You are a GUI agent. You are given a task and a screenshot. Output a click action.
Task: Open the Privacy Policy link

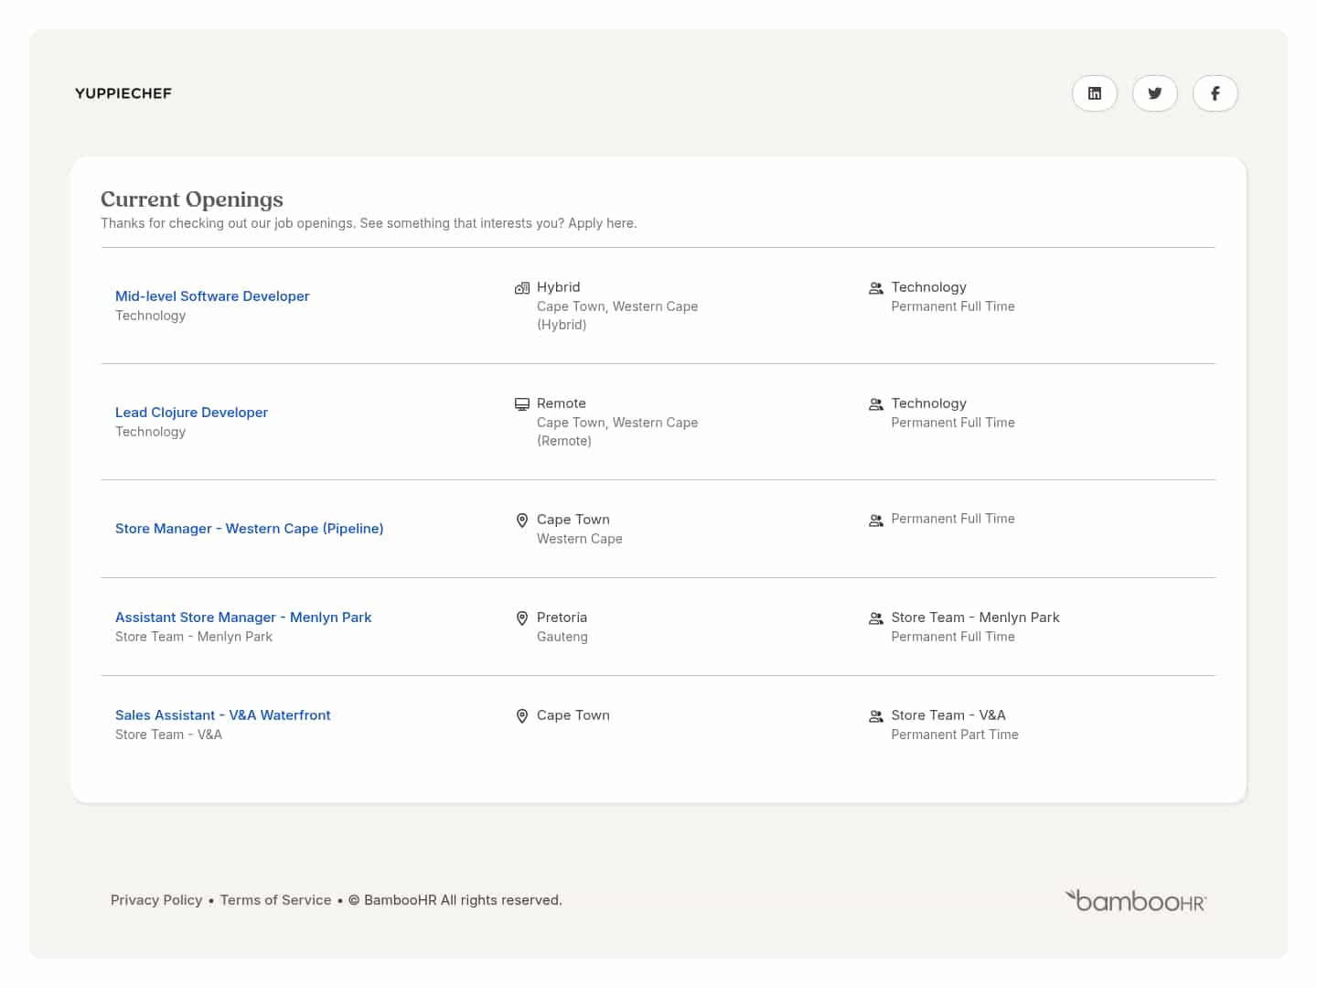click(x=156, y=900)
